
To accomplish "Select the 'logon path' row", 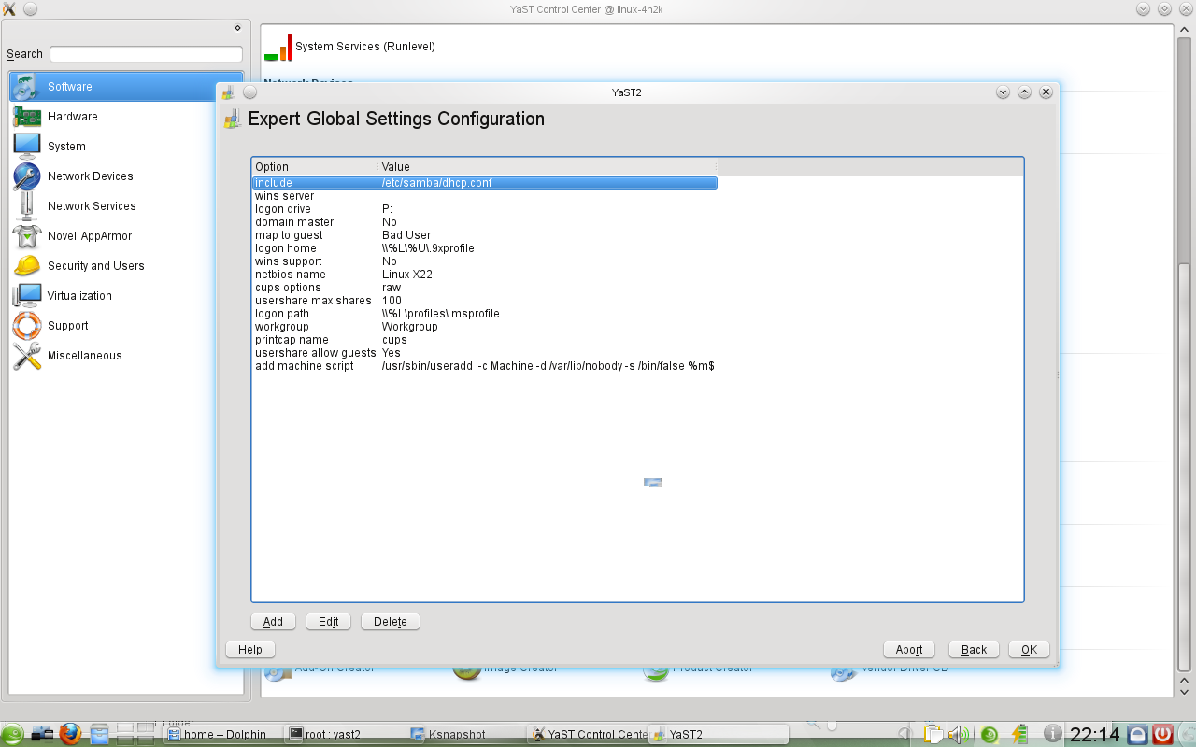I will point(484,314).
